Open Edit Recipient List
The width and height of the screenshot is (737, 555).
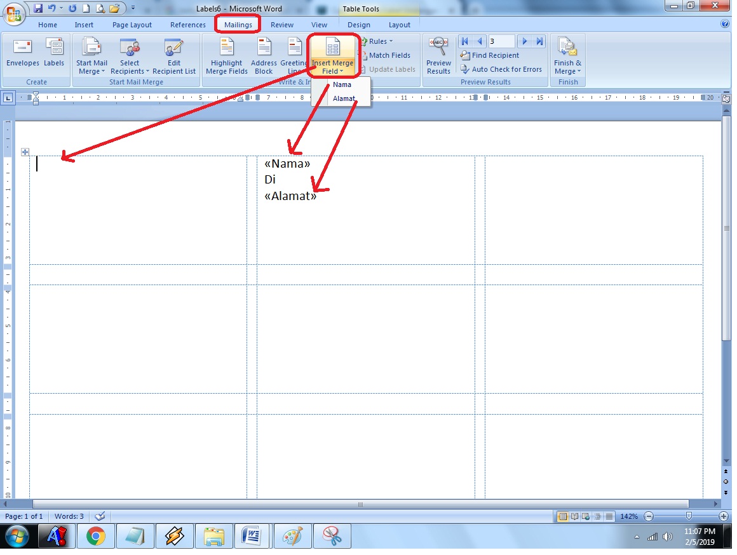(x=174, y=57)
